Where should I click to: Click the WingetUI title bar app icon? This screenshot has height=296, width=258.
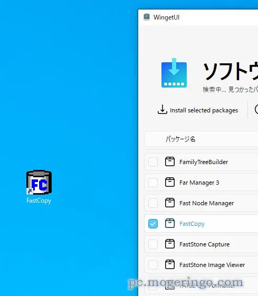pyautogui.click(x=147, y=17)
